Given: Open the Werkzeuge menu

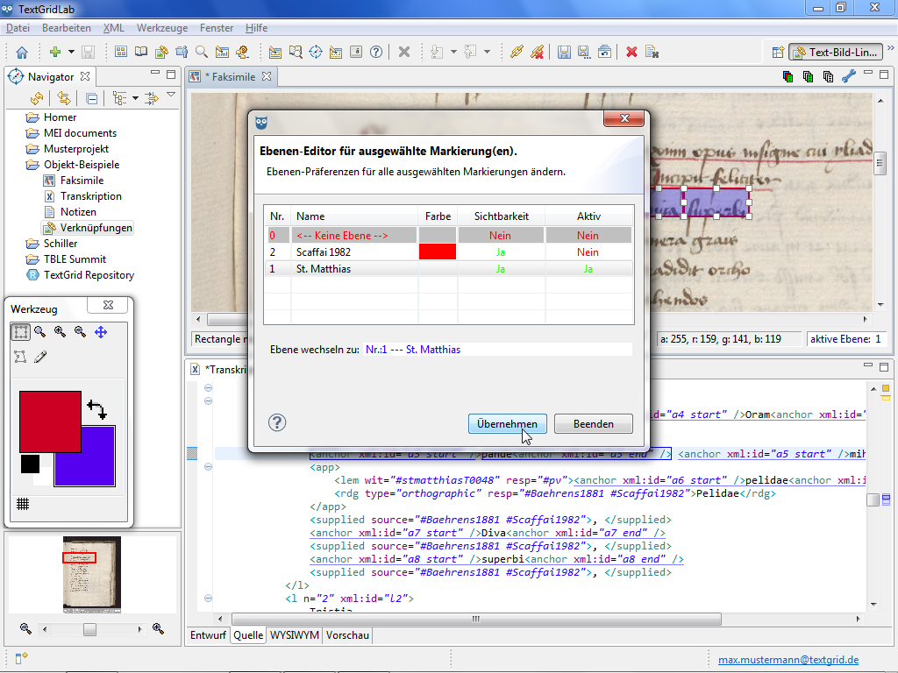Looking at the screenshot, I should pos(162,28).
